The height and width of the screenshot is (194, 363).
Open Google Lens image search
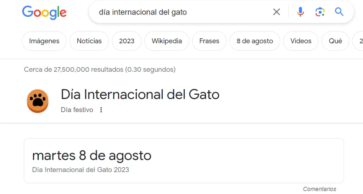pyautogui.click(x=320, y=12)
